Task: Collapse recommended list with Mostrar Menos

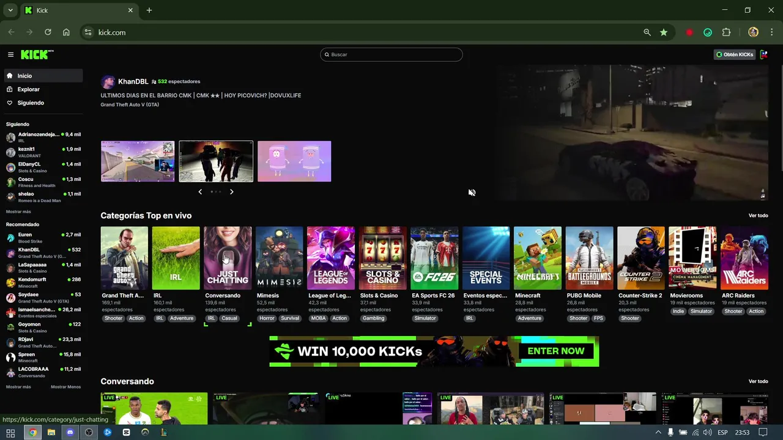Action: coord(65,387)
